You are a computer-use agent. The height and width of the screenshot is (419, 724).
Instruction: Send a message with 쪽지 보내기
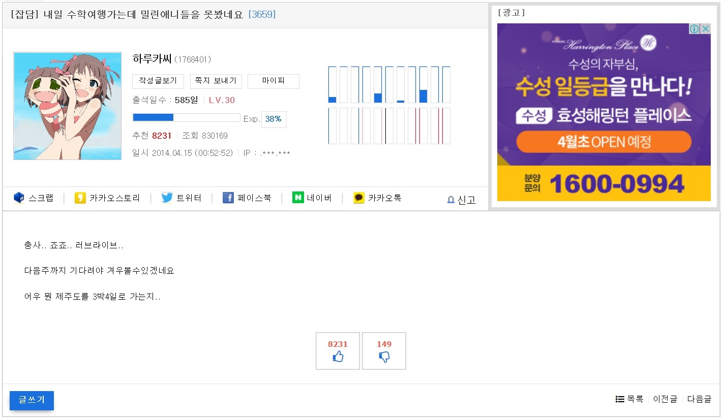pyautogui.click(x=216, y=81)
